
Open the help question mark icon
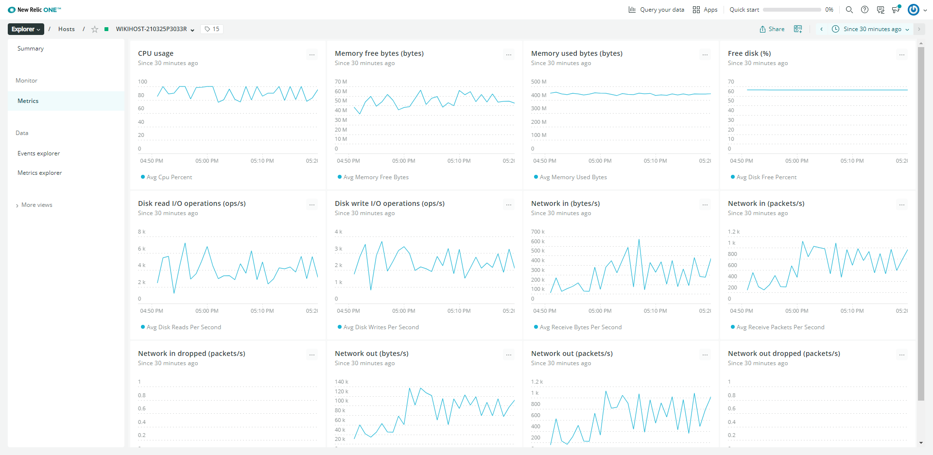[865, 10]
